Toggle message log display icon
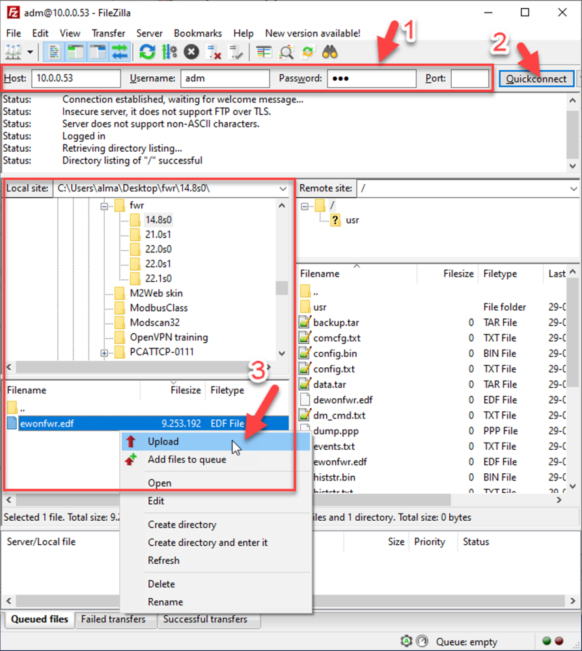This screenshot has width=582, height=651. pos(55,51)
